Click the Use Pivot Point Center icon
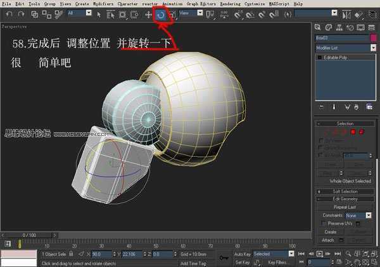 [x=210, y=15]
